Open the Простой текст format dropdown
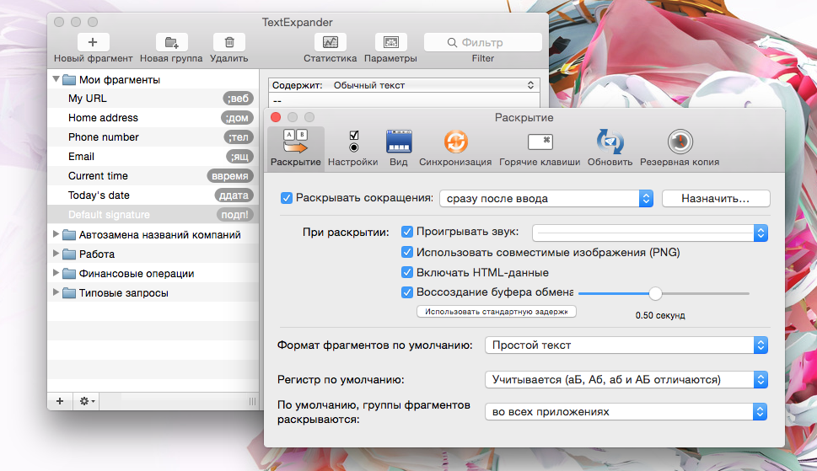The image size is (817, 471). 626,345
